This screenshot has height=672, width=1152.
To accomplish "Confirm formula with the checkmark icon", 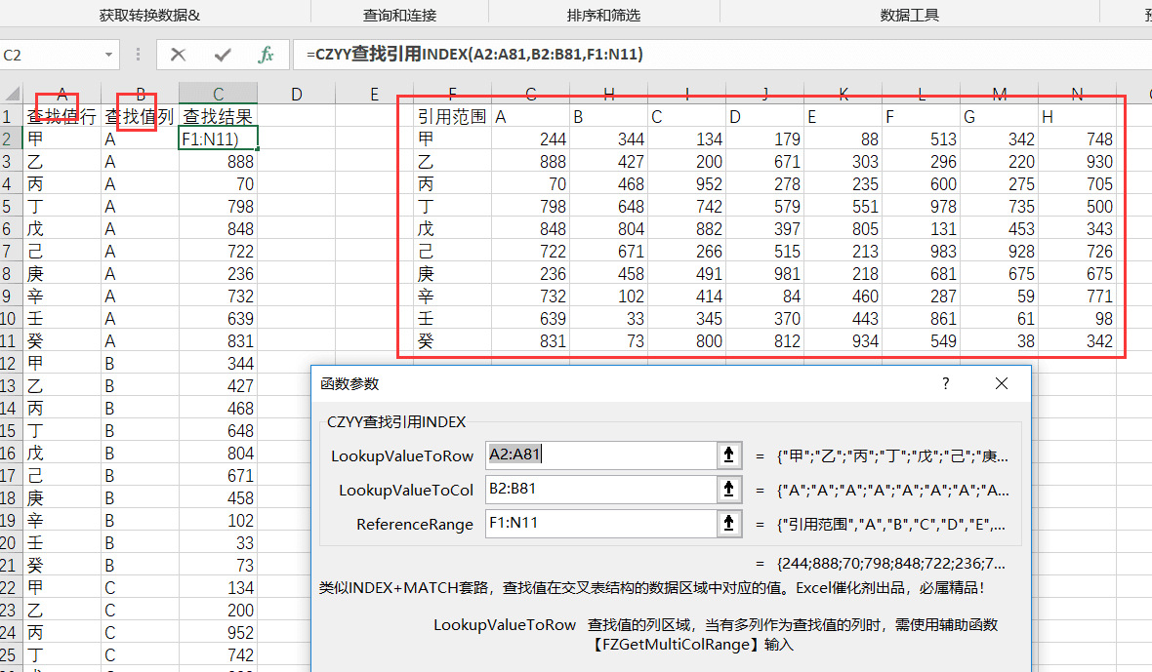I will pos(223,55).
